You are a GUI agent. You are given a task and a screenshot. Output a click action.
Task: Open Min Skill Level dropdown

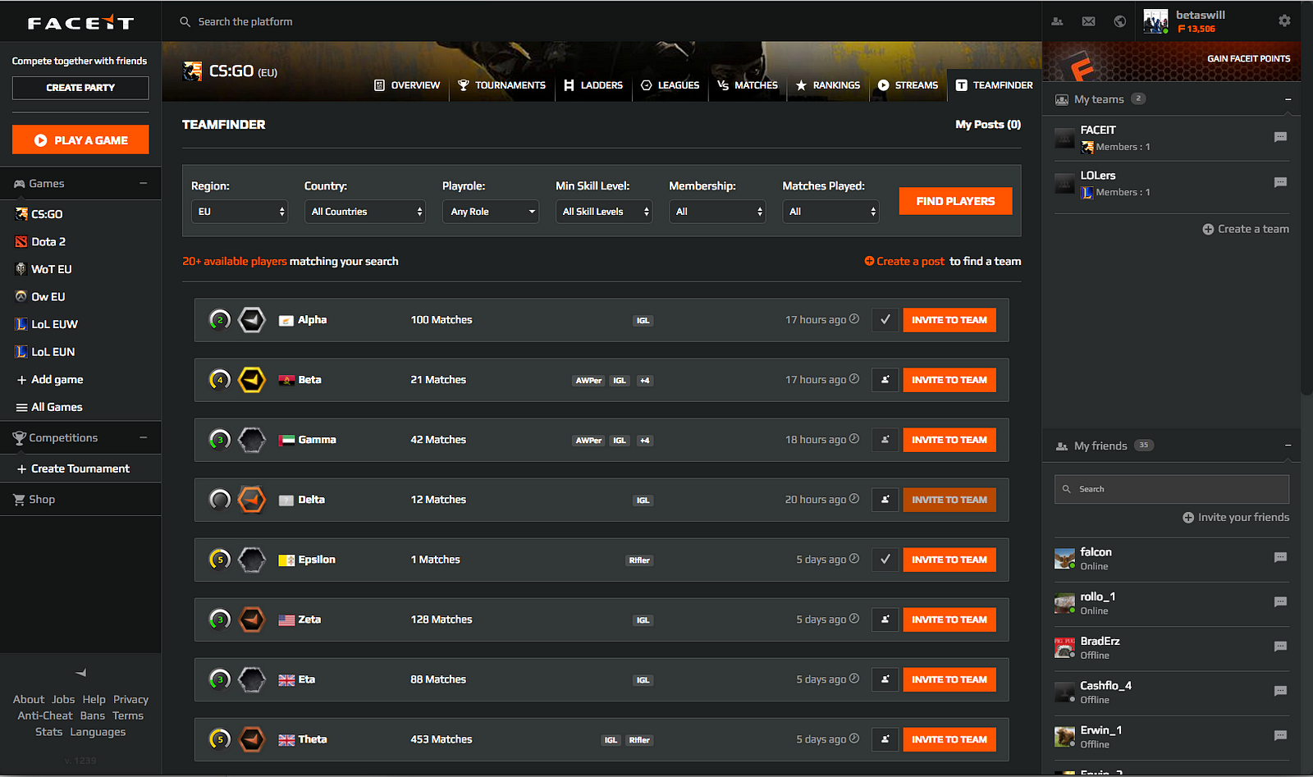tap(603, 212)
